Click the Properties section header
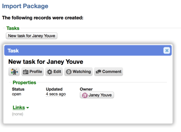 pyautogui.click(x=24, y=82)
